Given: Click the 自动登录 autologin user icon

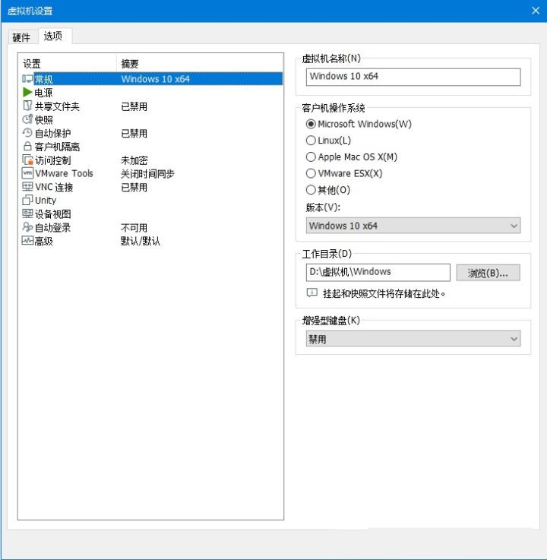Looking at the screenshot, I should pos(27,227).
